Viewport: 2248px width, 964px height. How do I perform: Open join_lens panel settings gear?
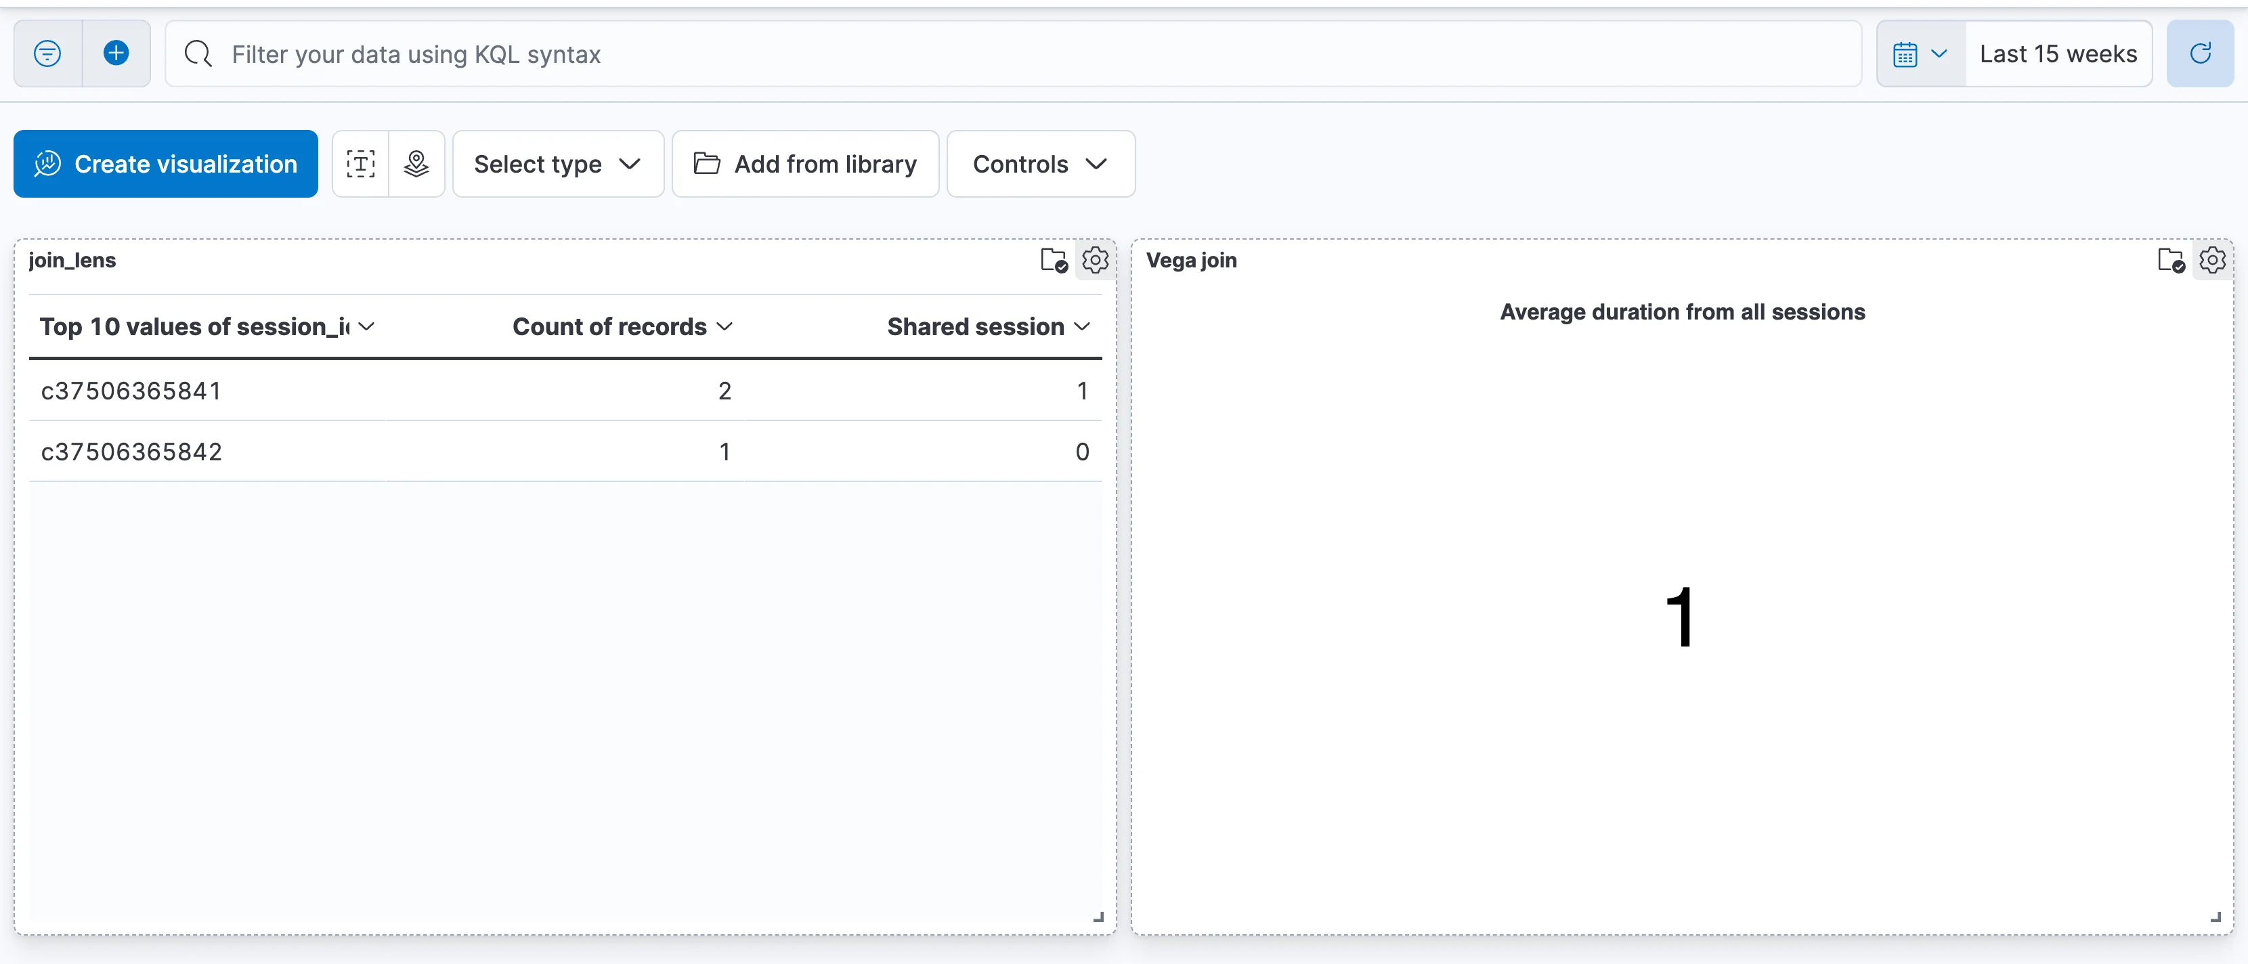pos(1095,260)
